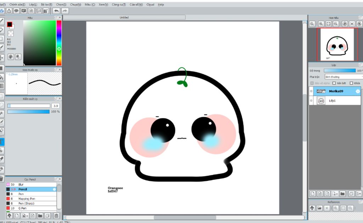Click the round speech bubble toolbar icon
Image resolution: width=363 pixels, height=223 pixels.
16,11
